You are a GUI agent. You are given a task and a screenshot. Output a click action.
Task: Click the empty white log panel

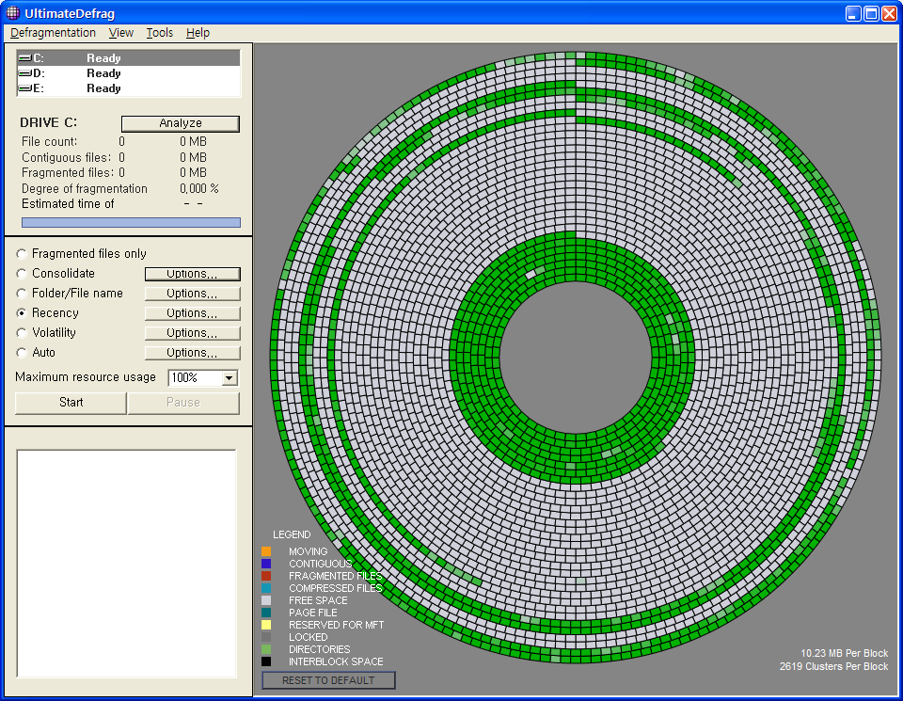[x=127, y=564]
